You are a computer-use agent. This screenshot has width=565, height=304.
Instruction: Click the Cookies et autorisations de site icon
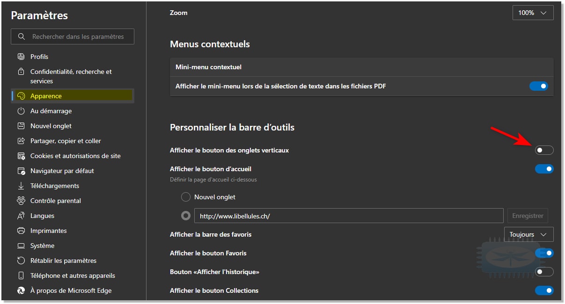tap(21, 156)
